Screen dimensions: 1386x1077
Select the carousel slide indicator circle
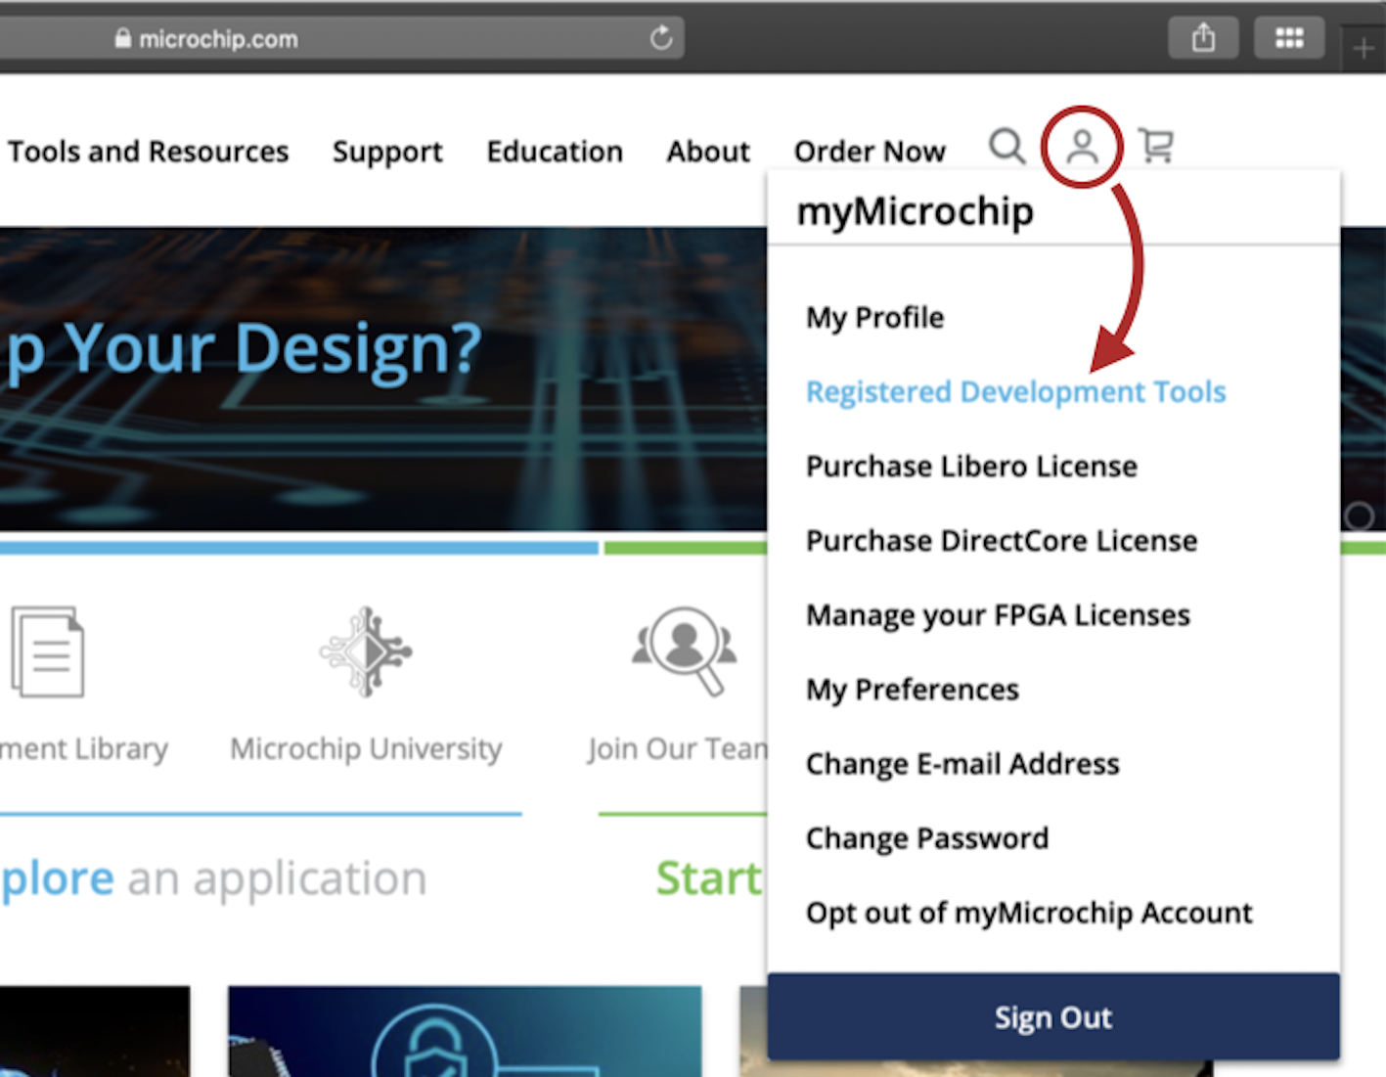(x=1359, y=516)
